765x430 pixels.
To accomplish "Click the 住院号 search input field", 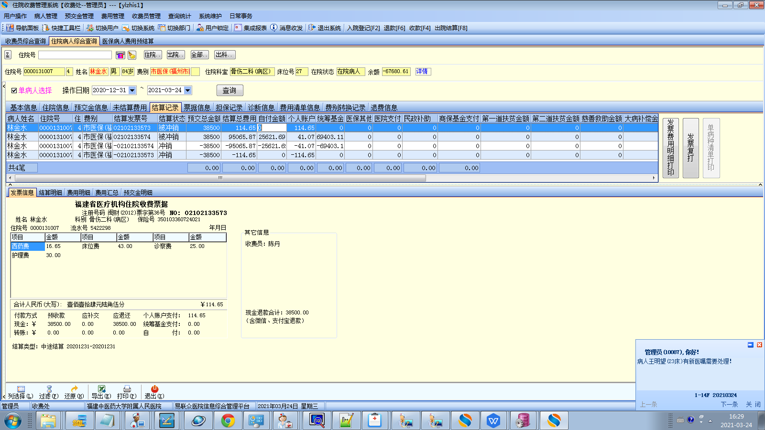I will [x=75, y=55].
